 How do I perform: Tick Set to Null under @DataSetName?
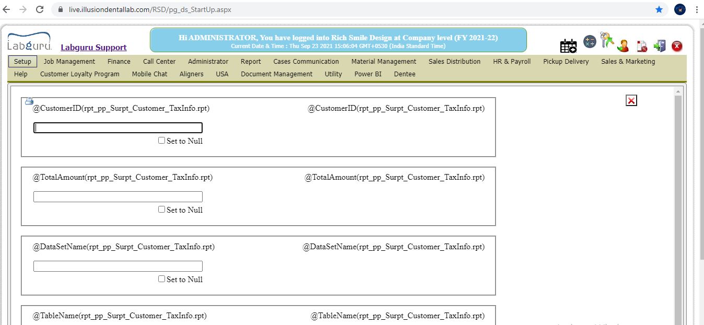coord(161,279)
